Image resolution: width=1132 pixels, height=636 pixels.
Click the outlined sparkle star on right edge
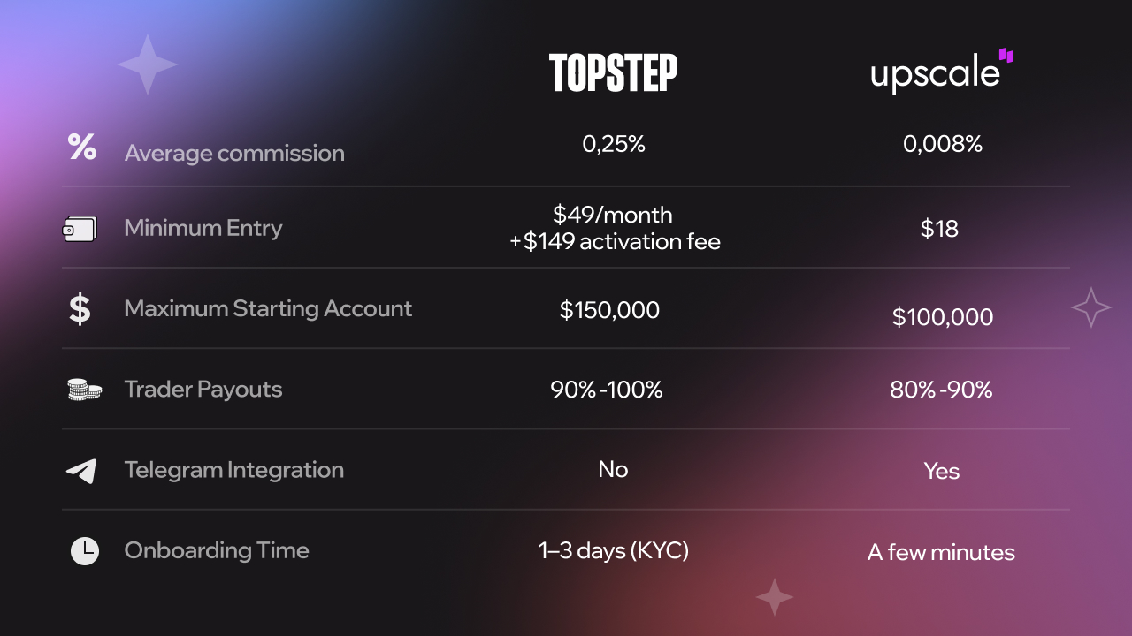pos(1090,307)
